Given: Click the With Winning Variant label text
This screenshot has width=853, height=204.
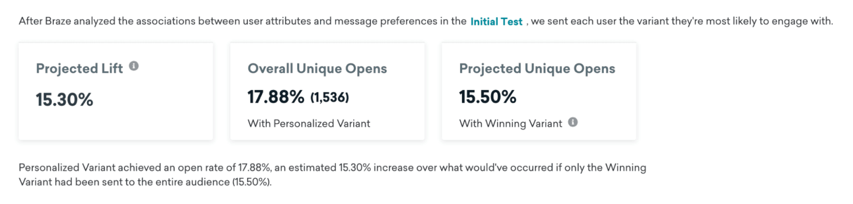Looking at the screenshot, I should 510,124.
